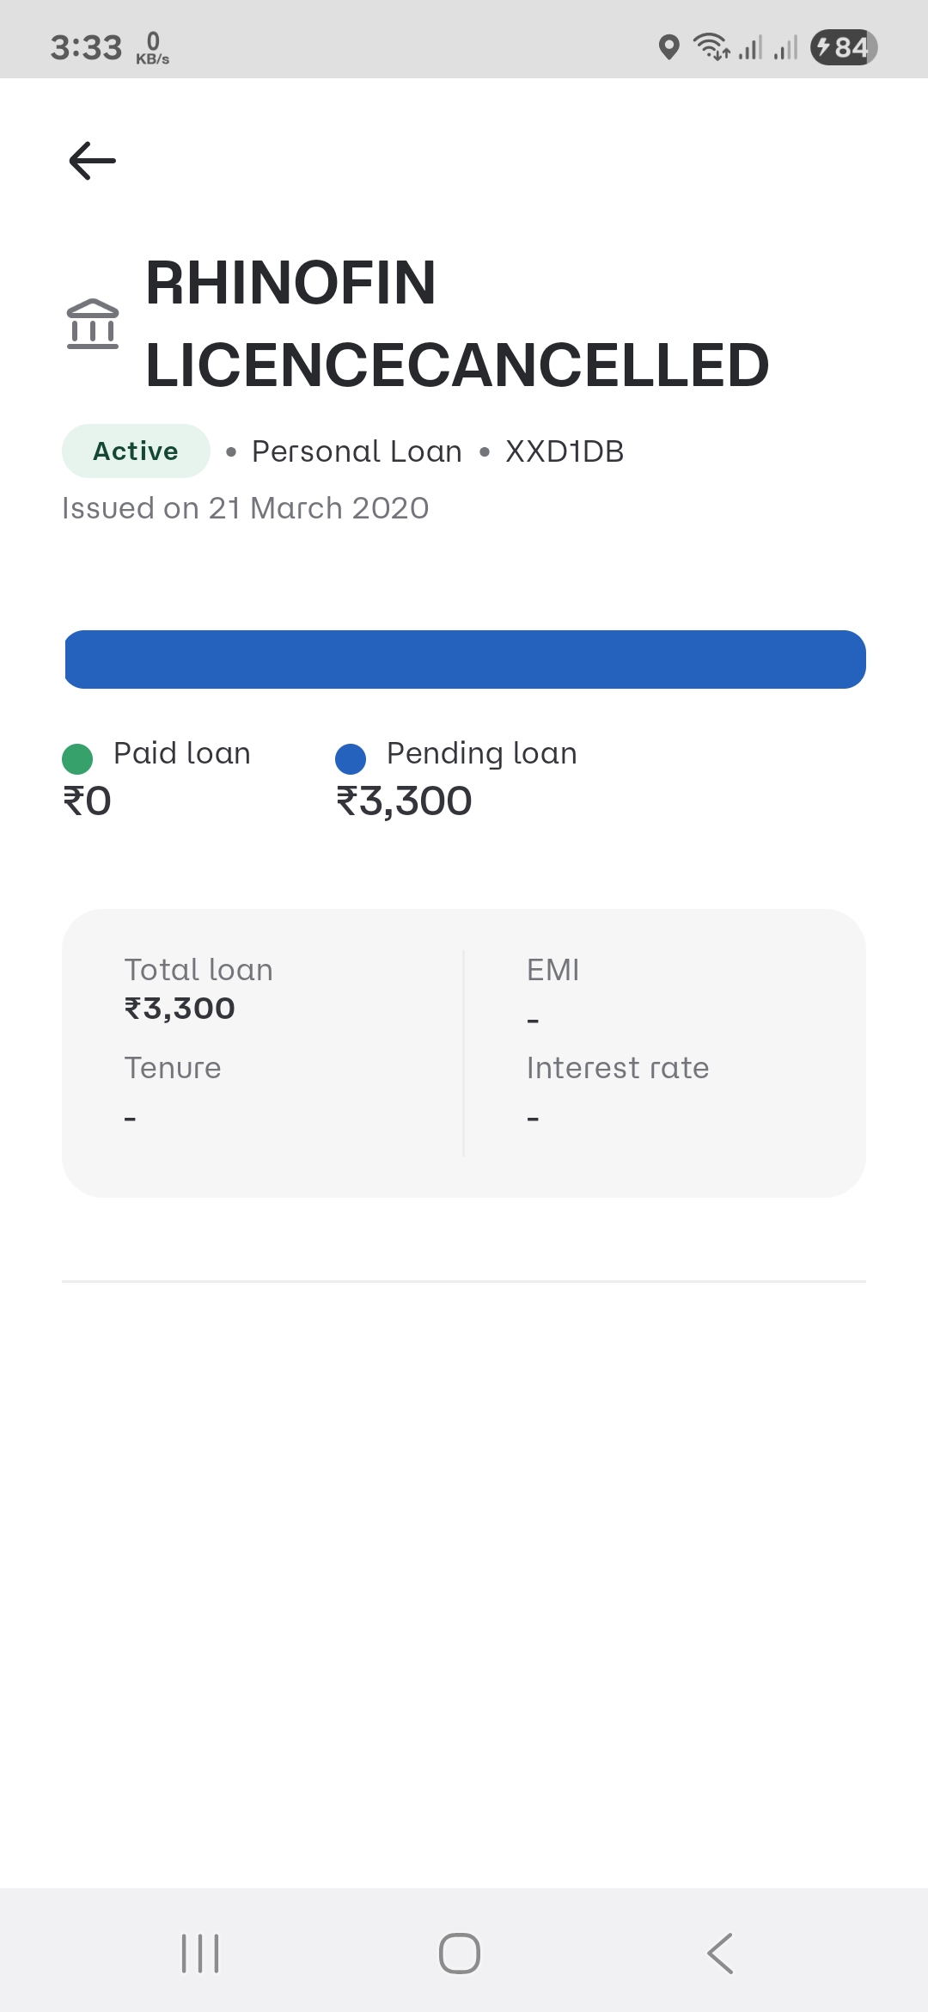Tap the Pending loan ₹3,300 amount
The height and width of the screenshot is (2012, 928).
point(404,801)
